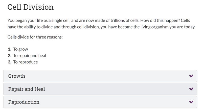The image size is (203, 111).
Task: Select the "Reproduction" heading label
Action: point(24,102)
